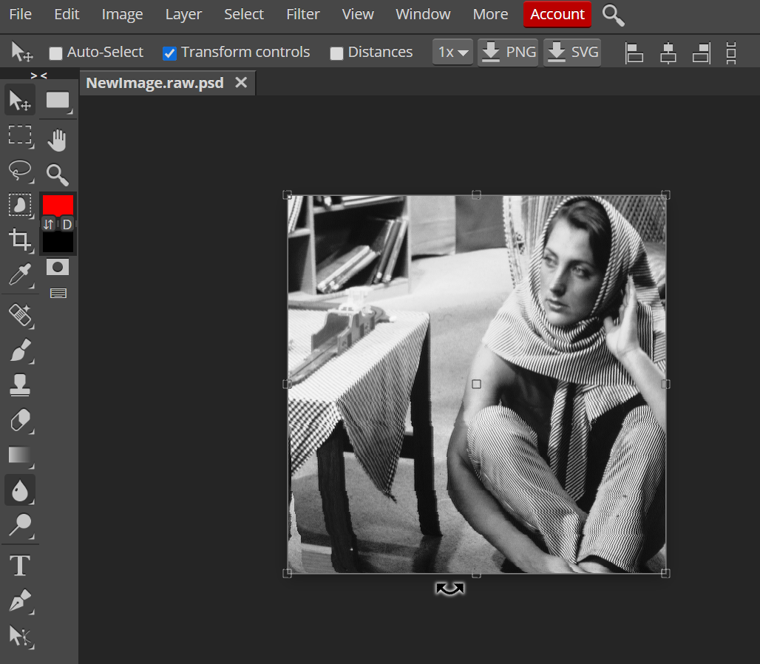Open the Layer menu
The width and height of the screenshot is (760, 664).
pos(183,14)
